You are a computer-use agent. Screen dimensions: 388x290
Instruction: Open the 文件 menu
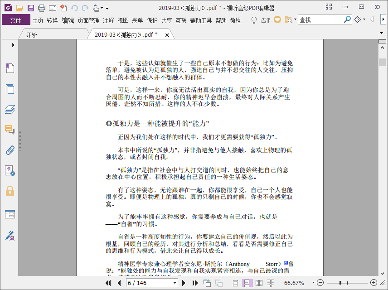(16, 20)
